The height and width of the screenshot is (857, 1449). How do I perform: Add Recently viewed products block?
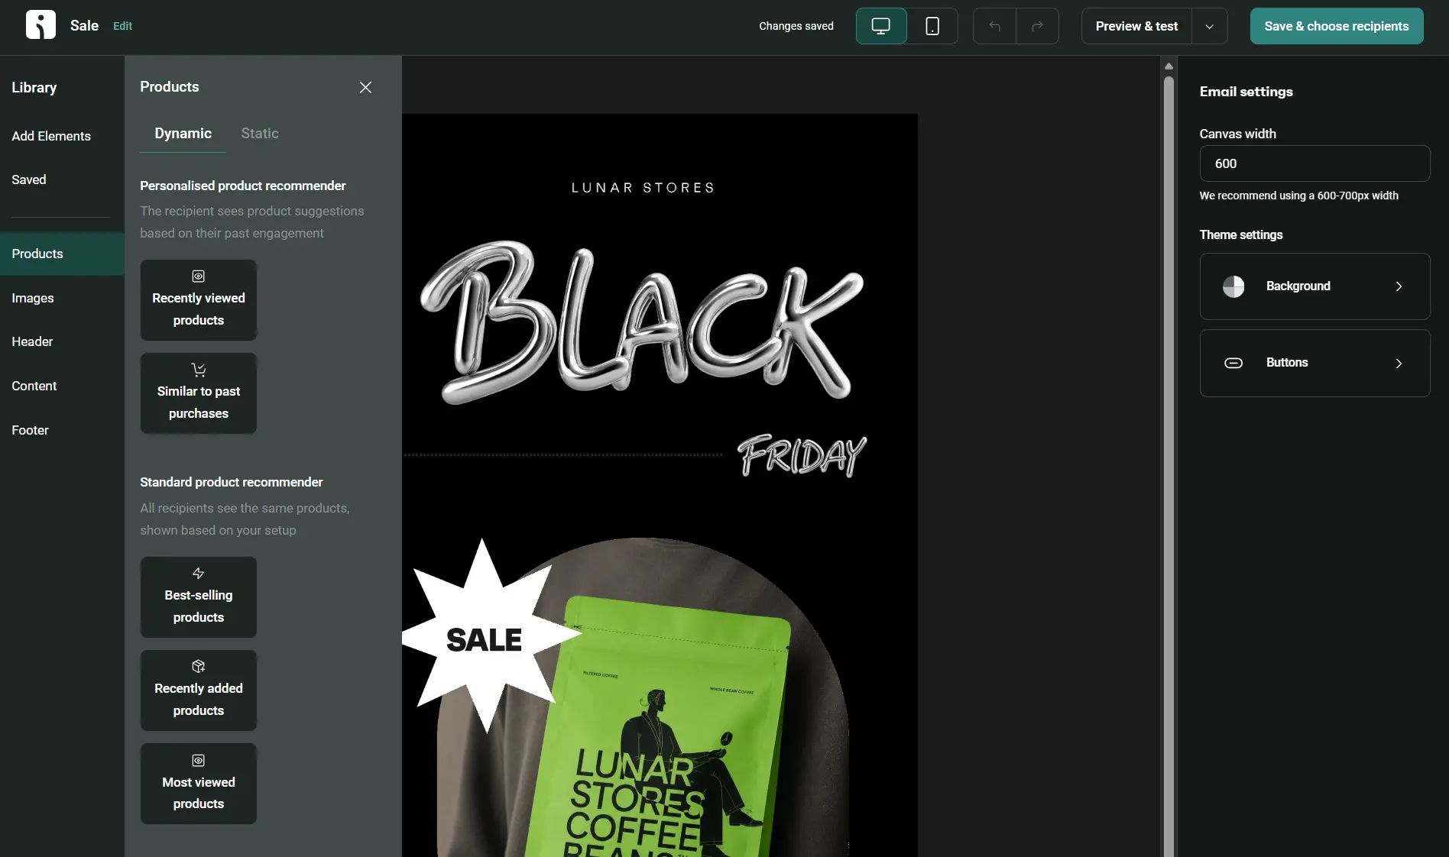click(x=199, y=300)
